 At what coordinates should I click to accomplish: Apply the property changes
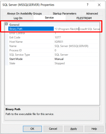[73, 129]
